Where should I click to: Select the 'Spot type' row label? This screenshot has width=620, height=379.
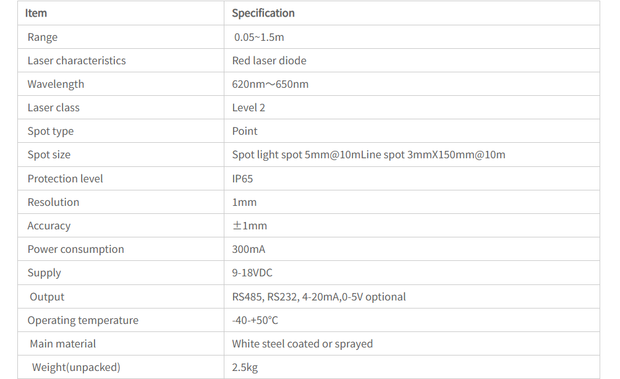[50, 131]
